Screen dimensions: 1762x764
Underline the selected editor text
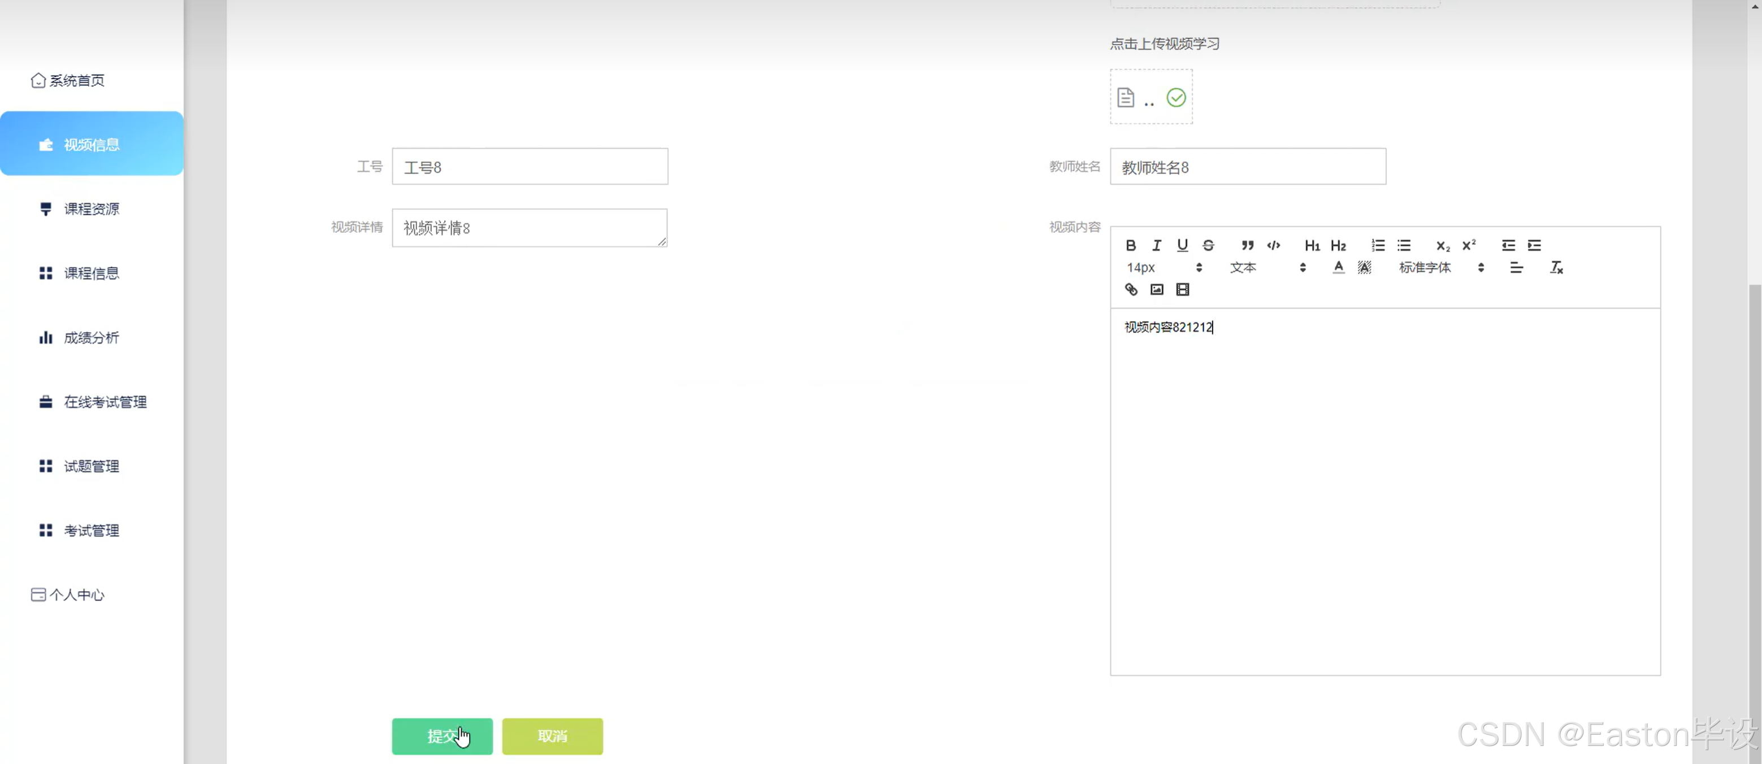(x=1183, y=246)
